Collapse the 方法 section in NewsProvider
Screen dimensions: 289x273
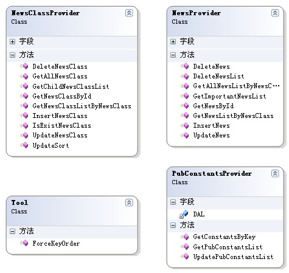tap(173, 55)
